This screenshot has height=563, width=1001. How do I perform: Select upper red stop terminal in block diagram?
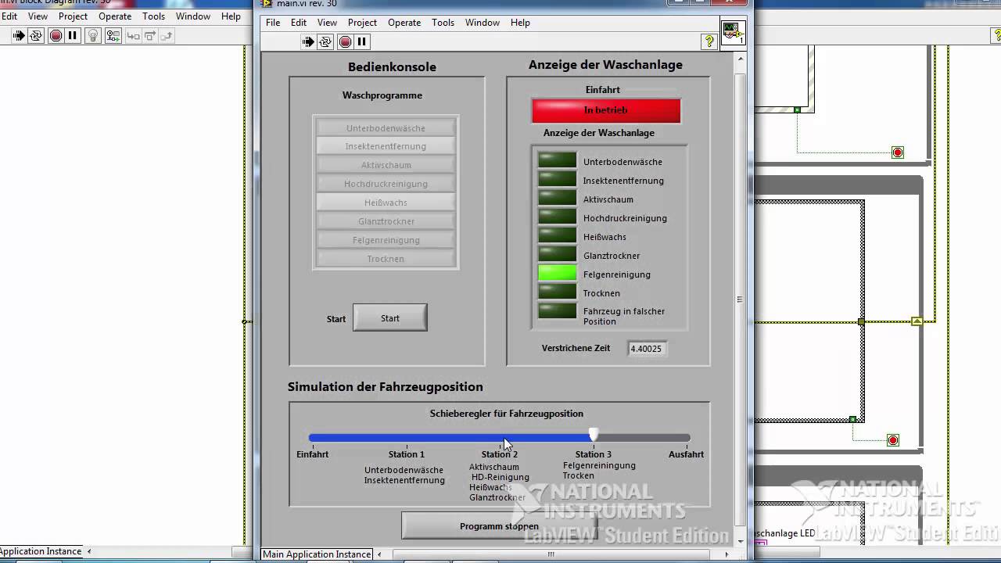click(898, 152)
